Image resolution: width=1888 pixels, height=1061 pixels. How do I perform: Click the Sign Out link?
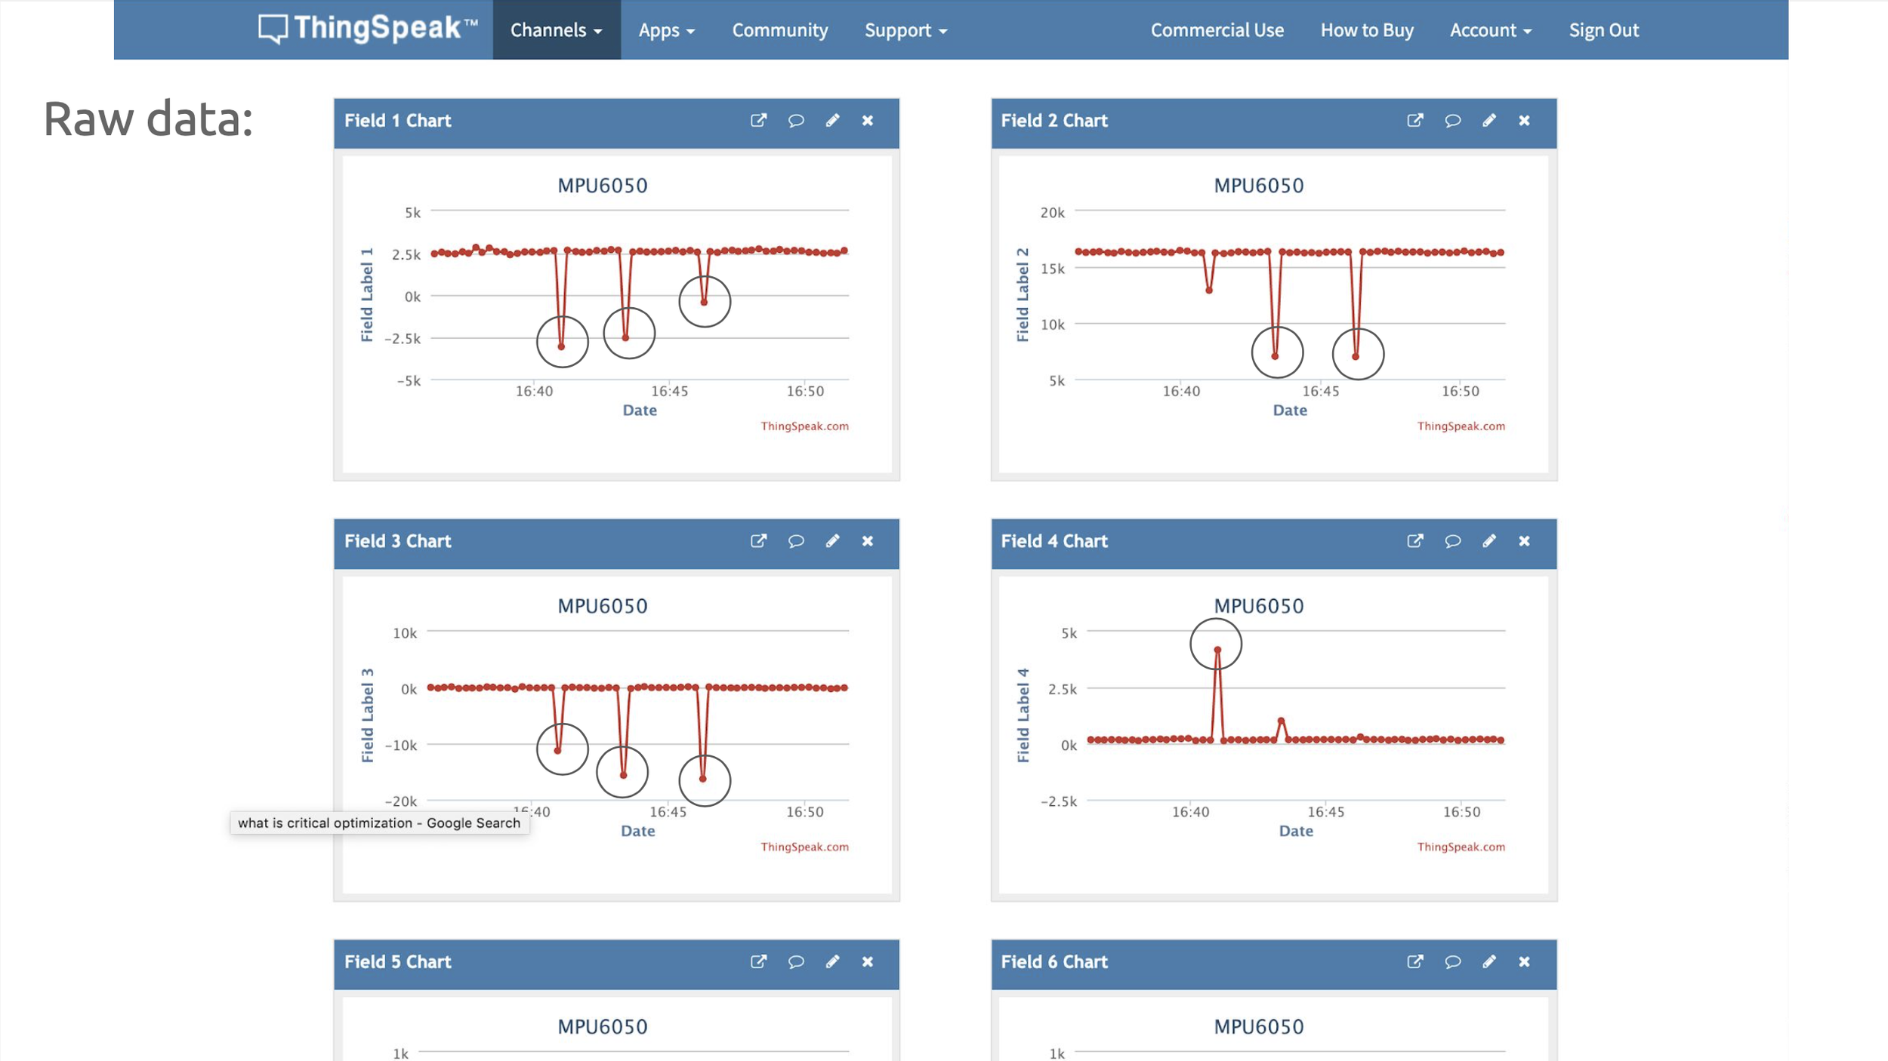point(1603,30)
